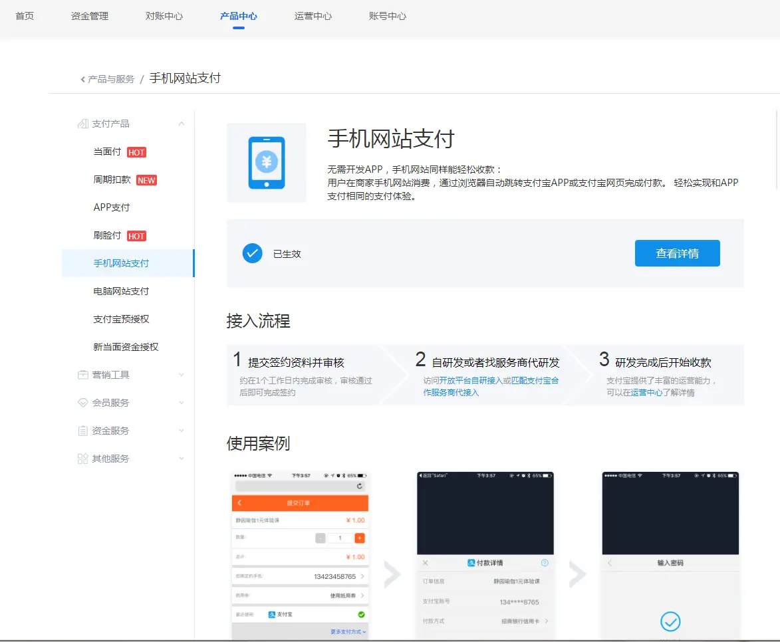Select 电脑网站支付 in the sidebar

(x=121, y=291)
